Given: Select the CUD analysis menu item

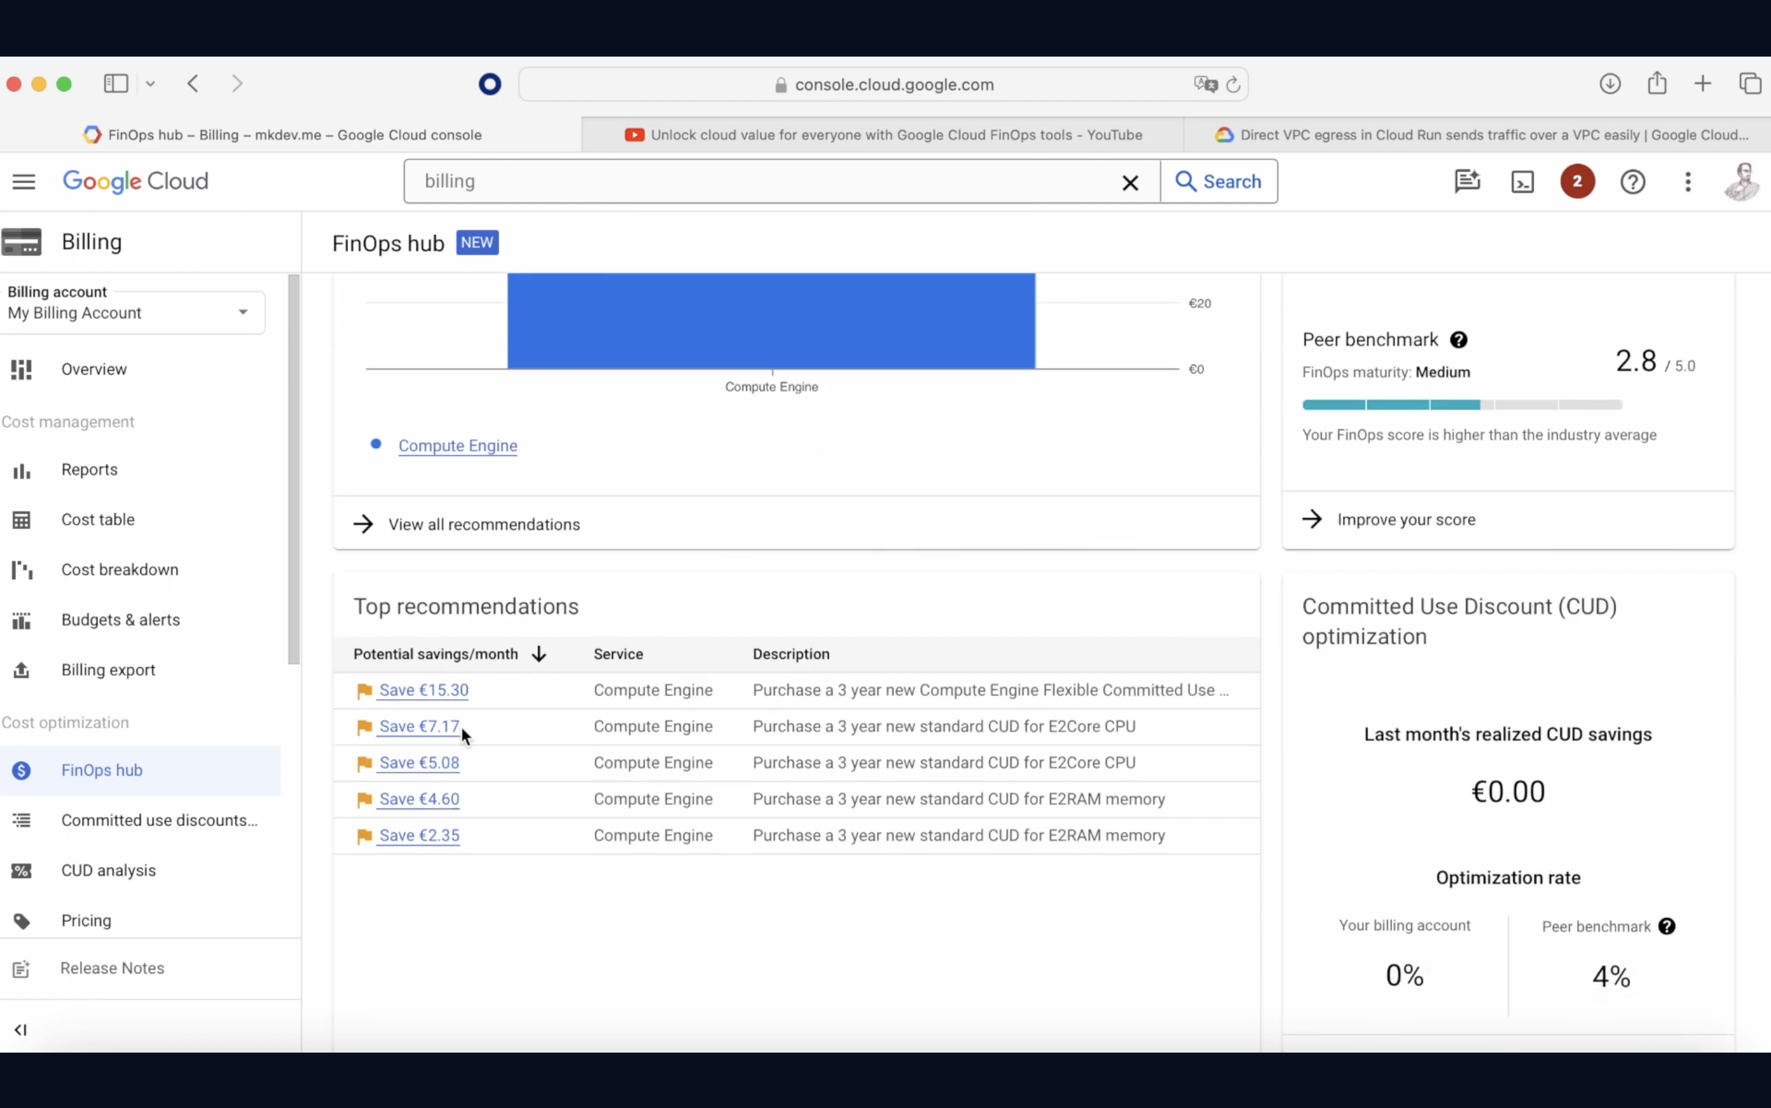Looking at the screenshot, I should click(108, 870).
